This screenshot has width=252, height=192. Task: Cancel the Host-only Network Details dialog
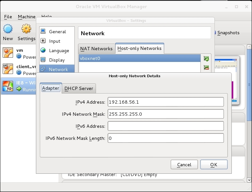coord(184,165)
